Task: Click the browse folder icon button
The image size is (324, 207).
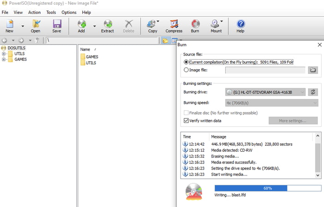Action: (313, 70)
